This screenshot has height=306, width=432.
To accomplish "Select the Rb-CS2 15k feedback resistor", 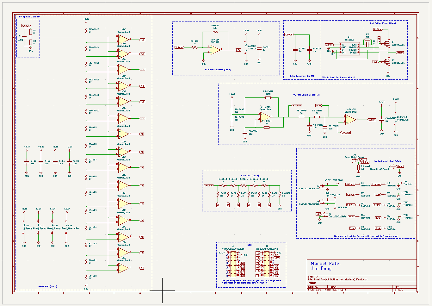I will click(x=215, y=32).
